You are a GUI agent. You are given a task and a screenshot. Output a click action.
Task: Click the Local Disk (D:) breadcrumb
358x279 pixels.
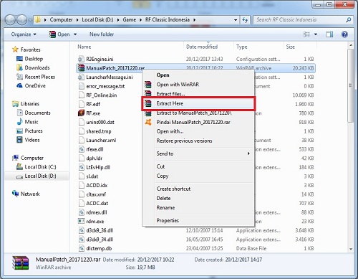tap(97, 19)
